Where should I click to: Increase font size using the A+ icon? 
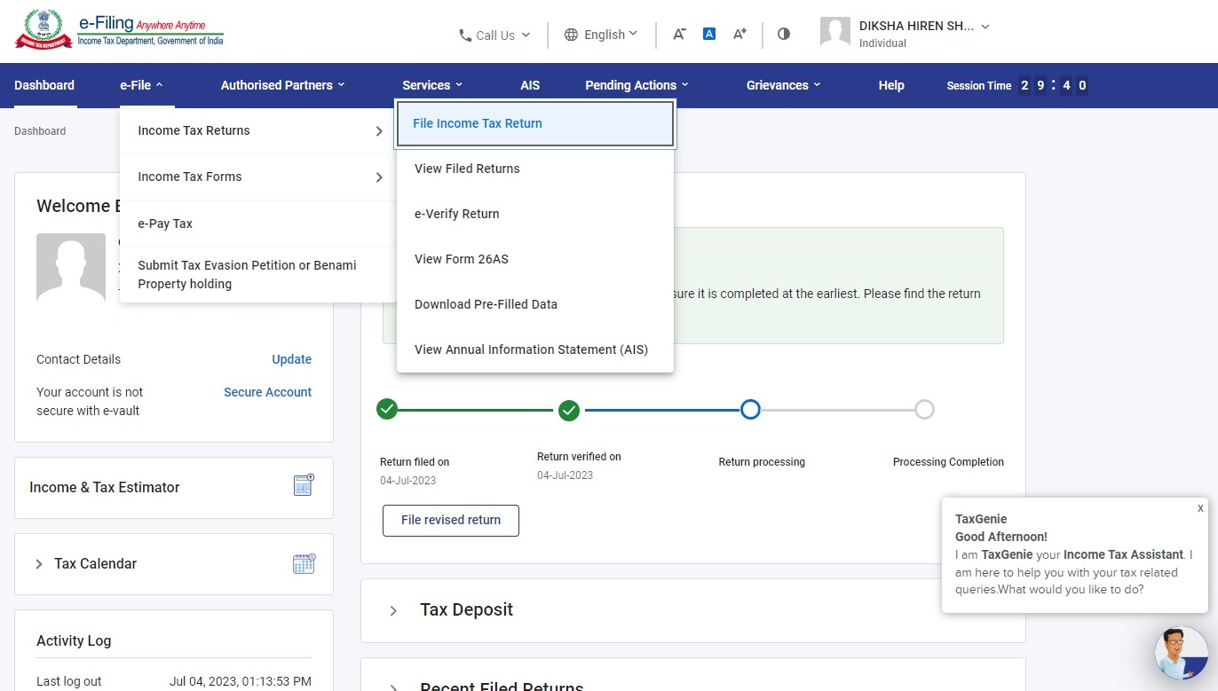[x=739, y=33]
